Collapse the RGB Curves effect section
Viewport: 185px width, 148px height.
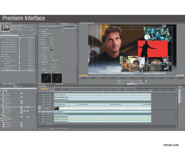pyautogui.click(x=39, y=62)
